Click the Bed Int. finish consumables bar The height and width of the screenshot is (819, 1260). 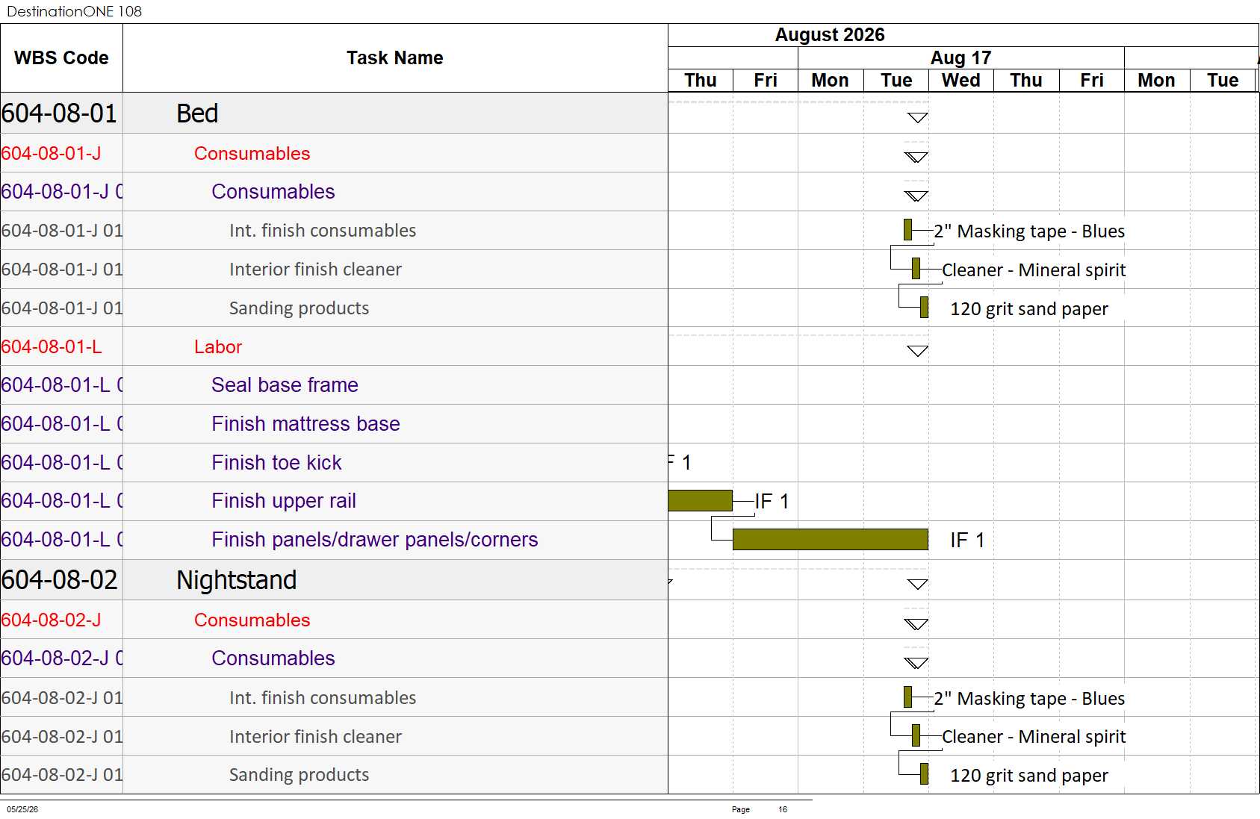coord(907,230)
